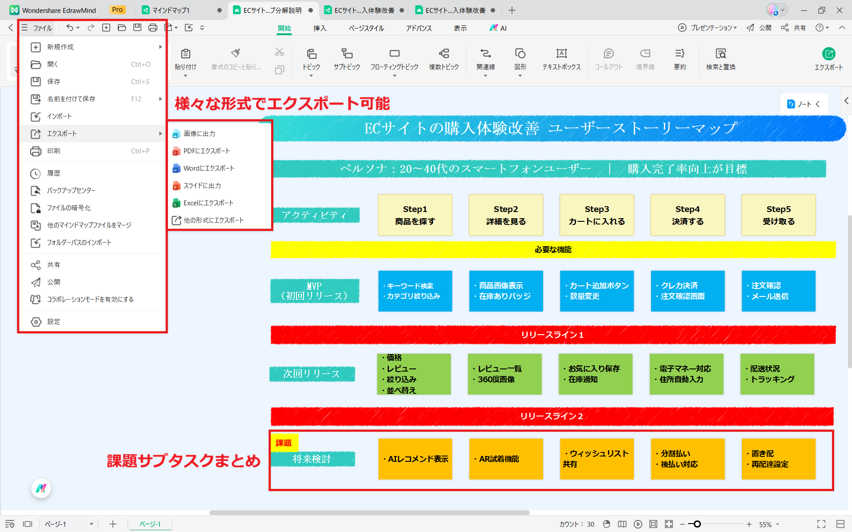Click the Redo arrow icon
This screenshot has height=532, width=852.
click(x=91, y=28)
